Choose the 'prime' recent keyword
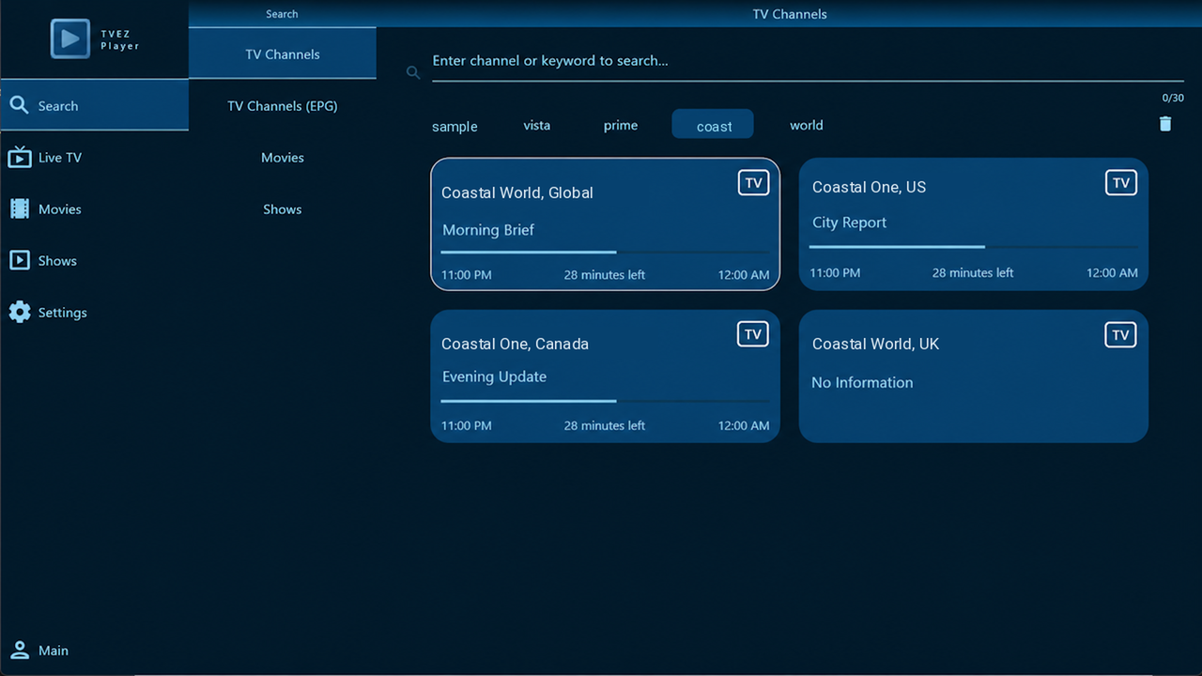Screen dimensions: 1202x676 pos(621,125)
